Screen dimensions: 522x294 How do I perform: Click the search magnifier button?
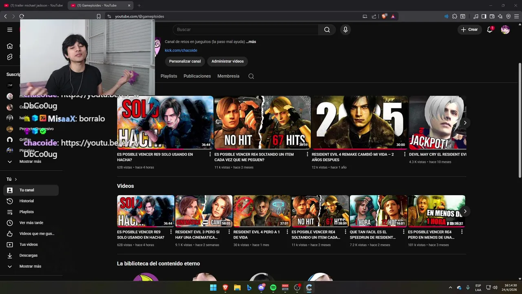tap(327, 29)
